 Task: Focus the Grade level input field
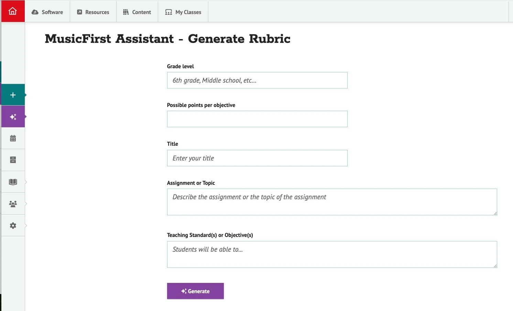pyautogui.click(x=257, y=80)
